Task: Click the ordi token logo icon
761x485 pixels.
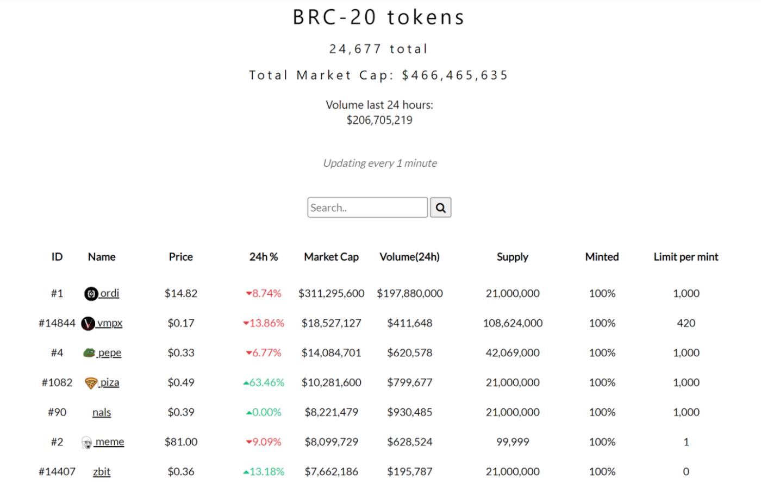Action: (91, 294)
